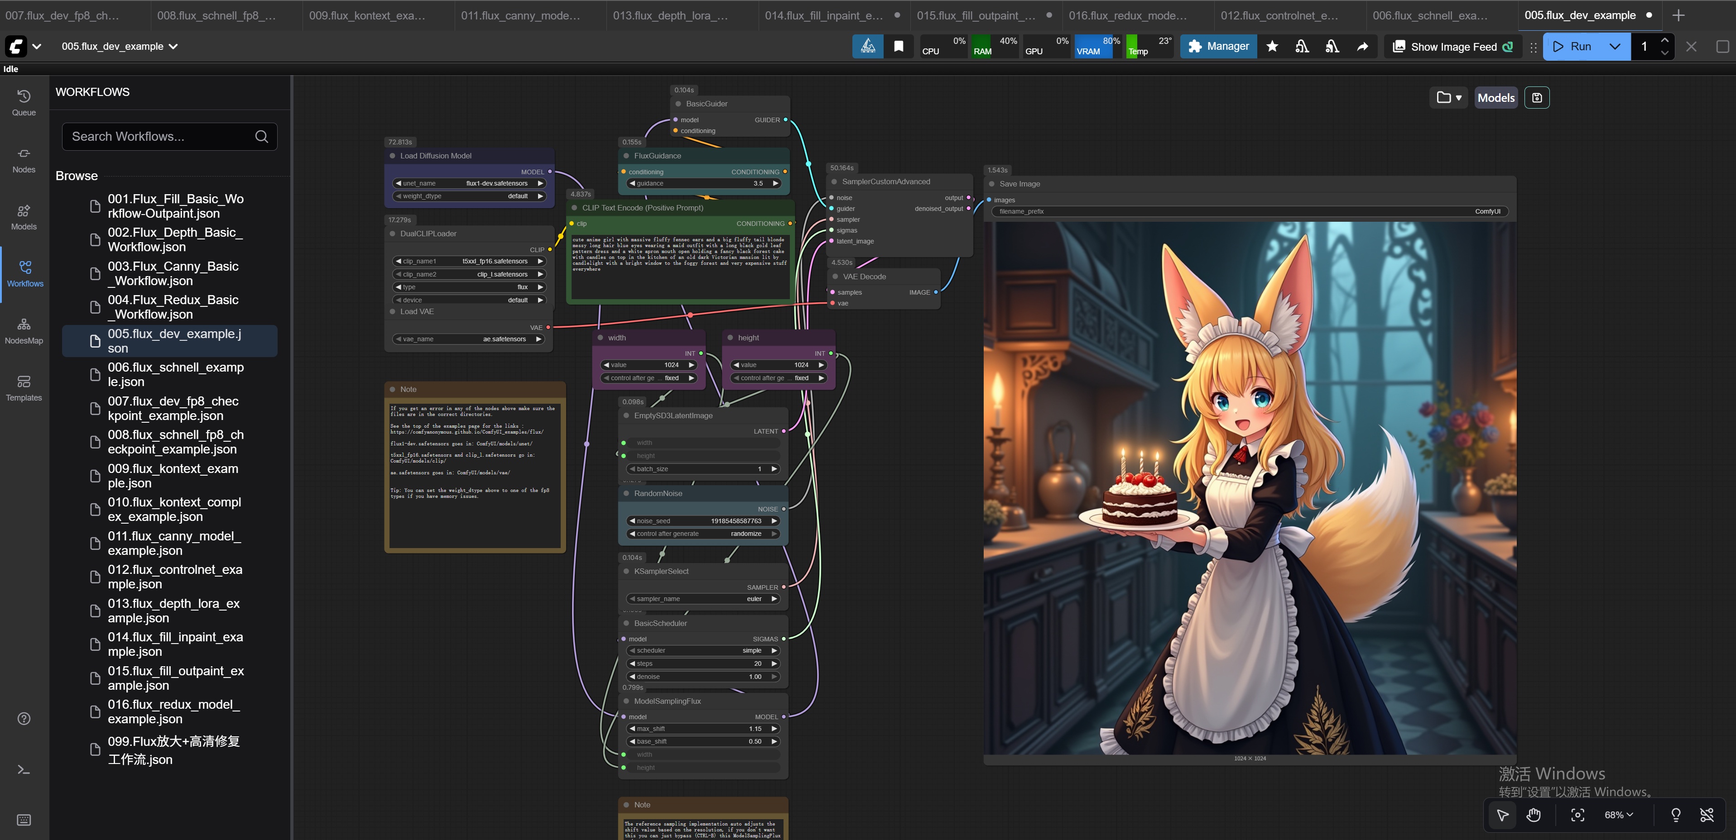Toggle Show Image Feed
The height and width of the screenshot is (840, 1736).
pyautogui.click(x=1452, y=47)
